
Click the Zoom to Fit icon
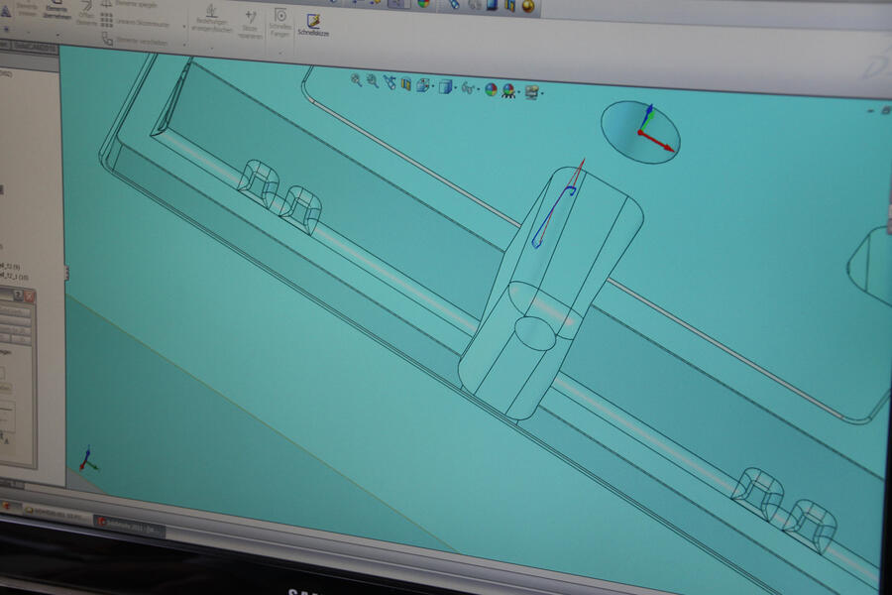pos(356,80)
